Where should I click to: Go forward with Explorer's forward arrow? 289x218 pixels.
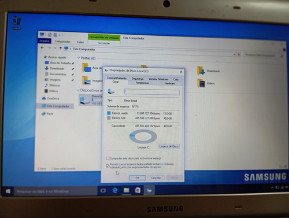coord(50,48)
